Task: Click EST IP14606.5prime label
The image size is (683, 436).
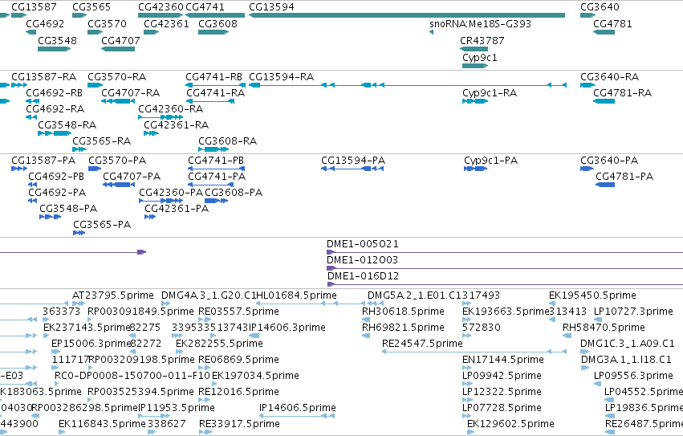Action: 298,407
